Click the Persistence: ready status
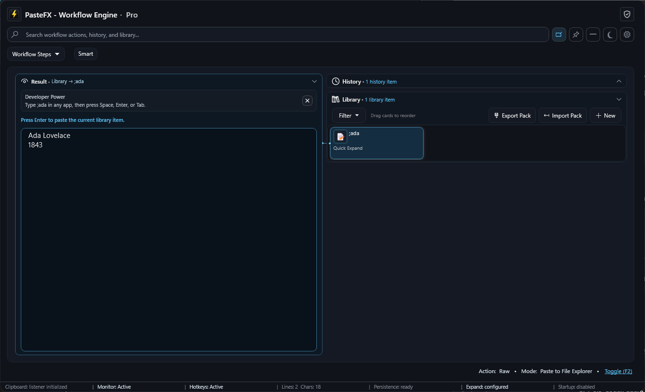645x392 pixels. [x=393, y=387]
